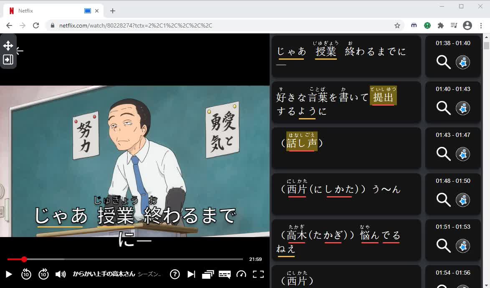Click the magnifier for subtitle 01:51 - 01:53
This screenshot has height=288, width=490.
point(443,246)
